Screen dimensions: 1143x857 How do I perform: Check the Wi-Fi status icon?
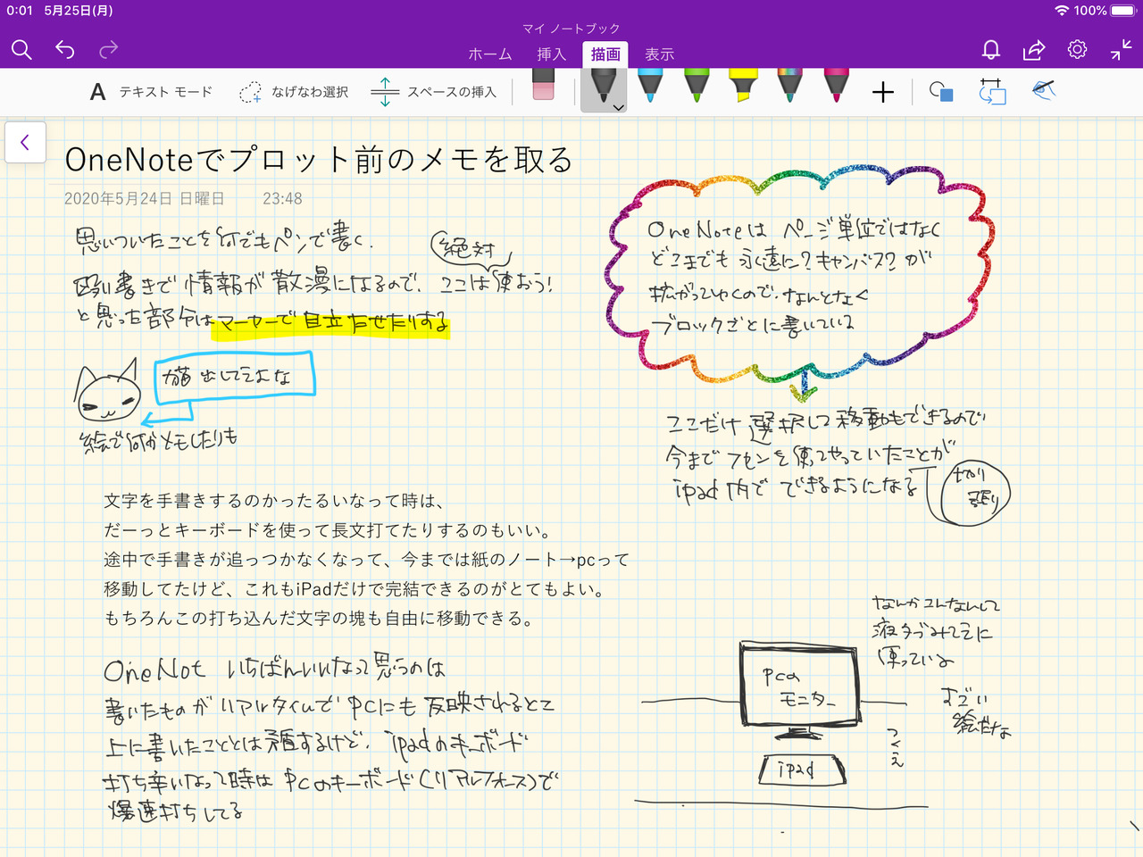point(1062,10)
